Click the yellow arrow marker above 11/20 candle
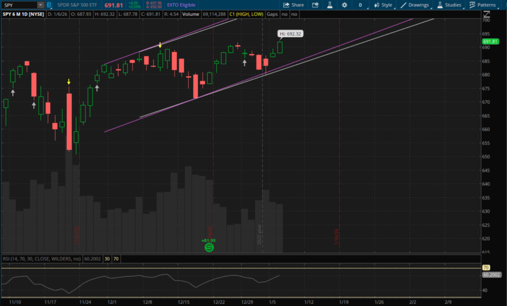This screenshot has width=507, height=306. 69,82
